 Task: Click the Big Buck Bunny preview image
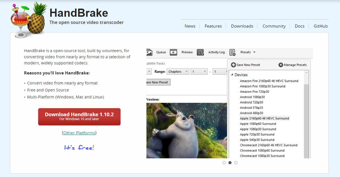coord(186,130)
